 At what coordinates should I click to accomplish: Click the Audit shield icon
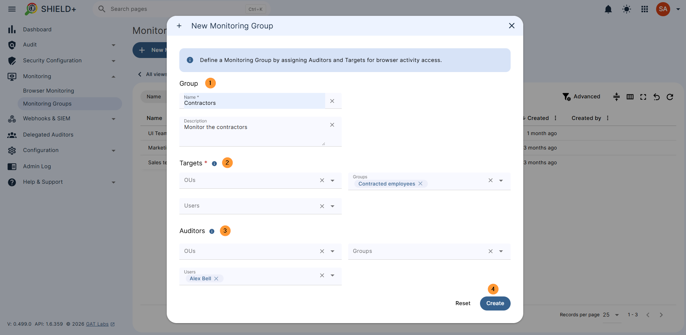[x=12, y=45]
